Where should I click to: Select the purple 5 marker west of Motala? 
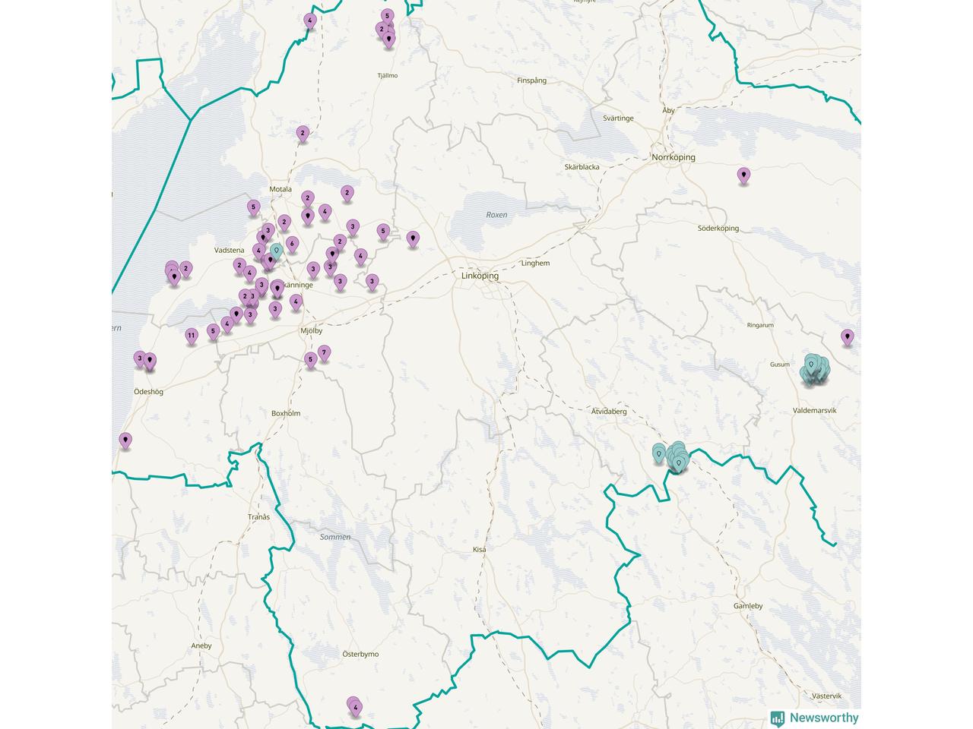click(x=254, y=207)
